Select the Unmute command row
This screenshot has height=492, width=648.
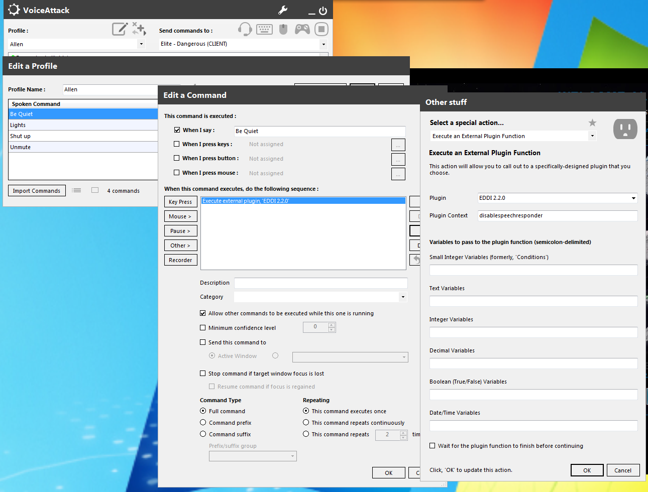point(83,147)
